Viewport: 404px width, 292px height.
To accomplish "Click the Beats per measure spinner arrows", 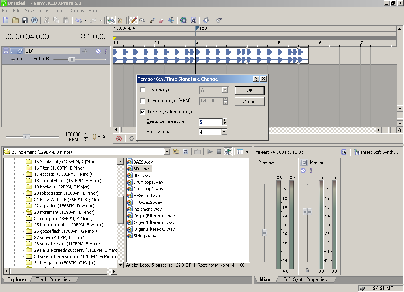I will coord(225,121).
